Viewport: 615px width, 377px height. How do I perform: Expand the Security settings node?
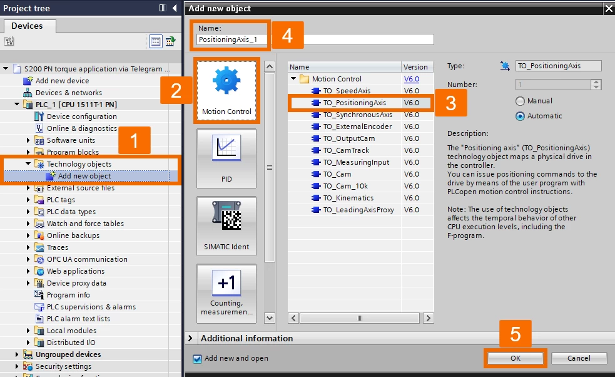coord(17,366)
